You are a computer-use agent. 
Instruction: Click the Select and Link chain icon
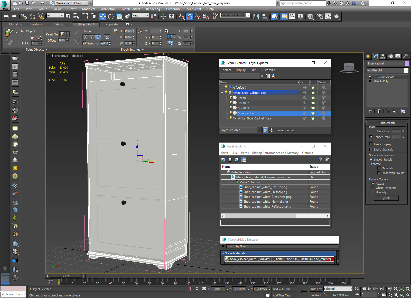point(24,16)
